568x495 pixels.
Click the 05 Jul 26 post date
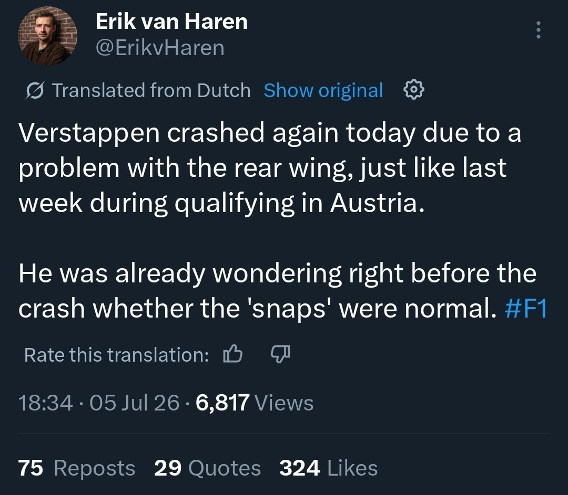(x=135, y=403)
